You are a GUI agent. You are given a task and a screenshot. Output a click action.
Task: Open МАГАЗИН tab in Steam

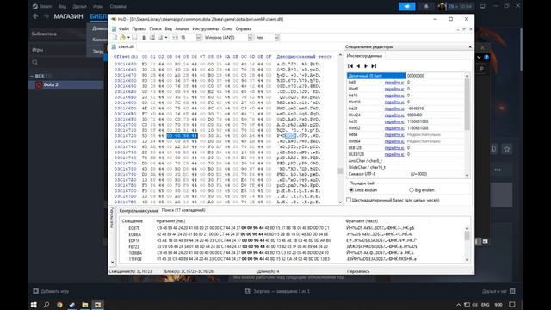pyautogui.click(x=68, y=16)
